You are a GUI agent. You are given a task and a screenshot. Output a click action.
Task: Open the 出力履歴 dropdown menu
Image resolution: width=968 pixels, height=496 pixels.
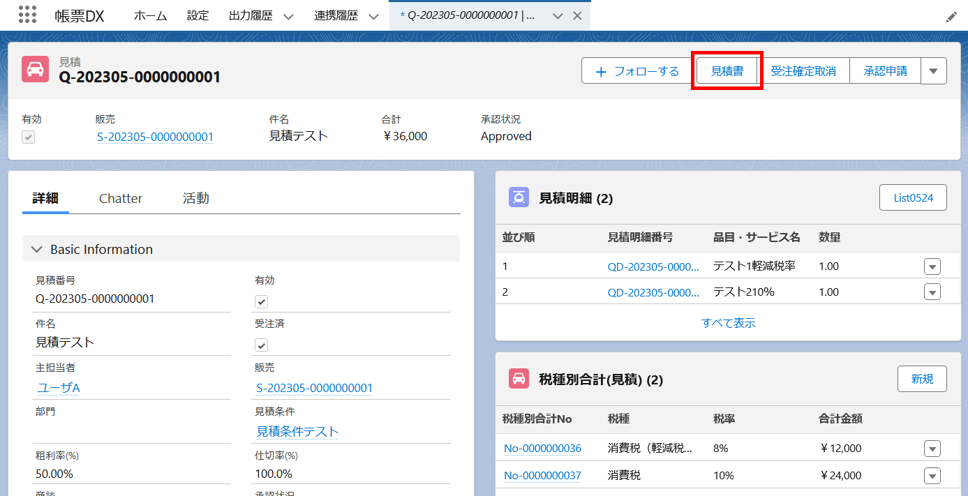point(288,15)
